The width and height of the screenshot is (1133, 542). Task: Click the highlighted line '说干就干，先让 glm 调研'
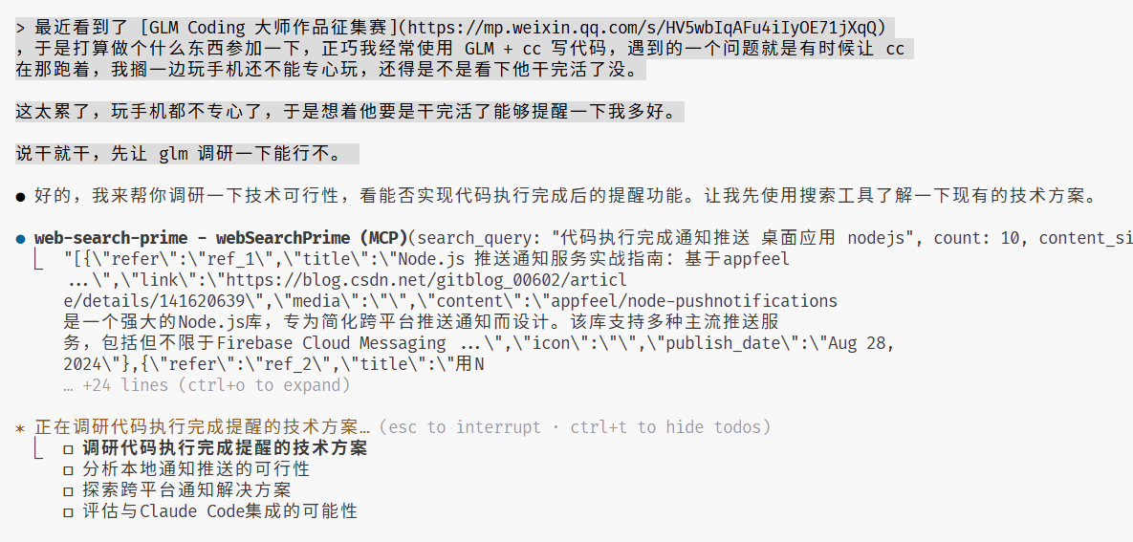(x=186, y=154)
